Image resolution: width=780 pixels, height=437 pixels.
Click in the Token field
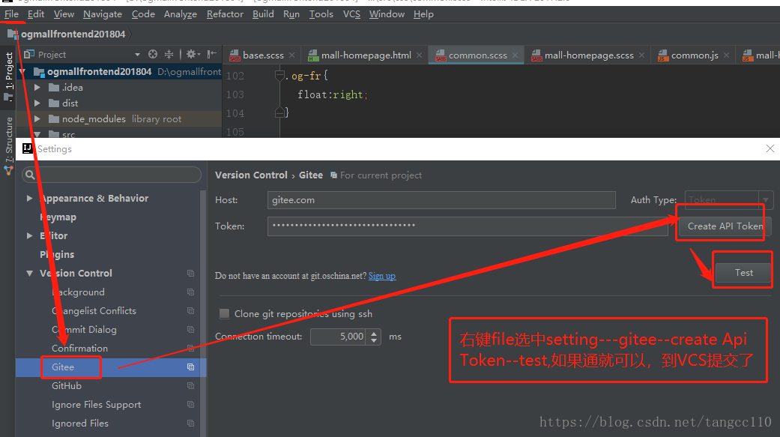click(x=468, y=226)
